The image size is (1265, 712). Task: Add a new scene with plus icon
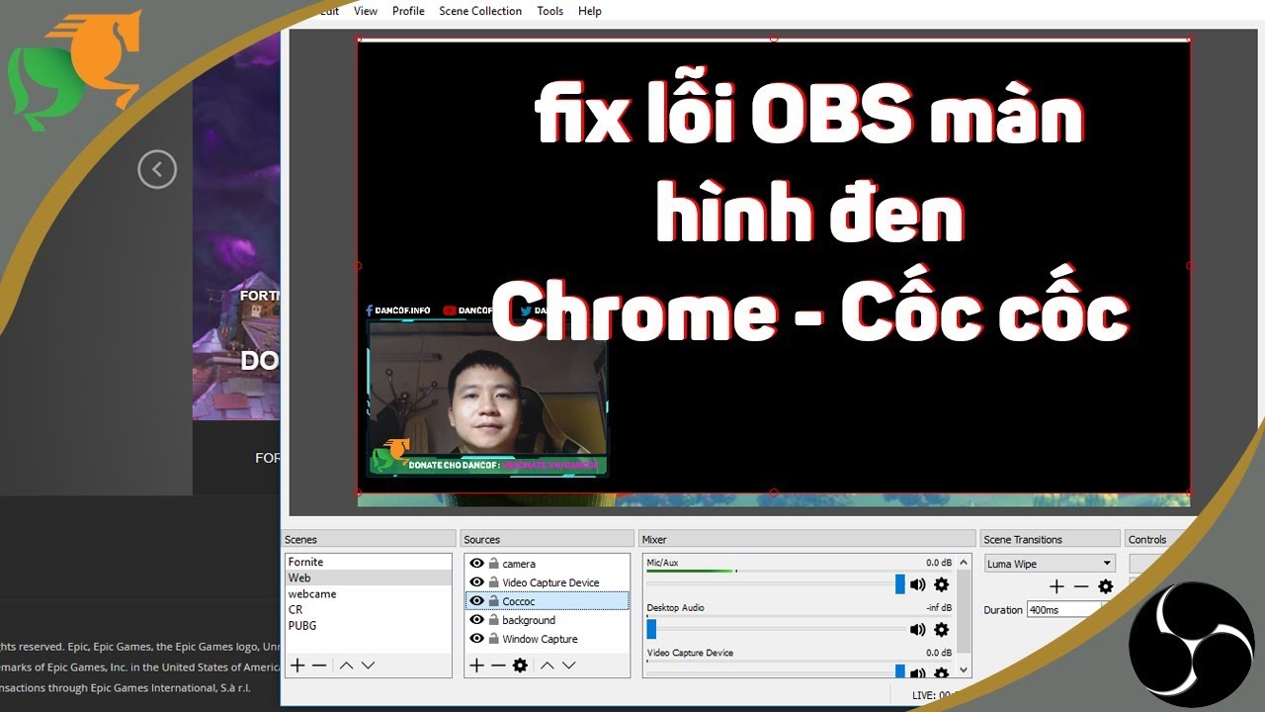296,666
